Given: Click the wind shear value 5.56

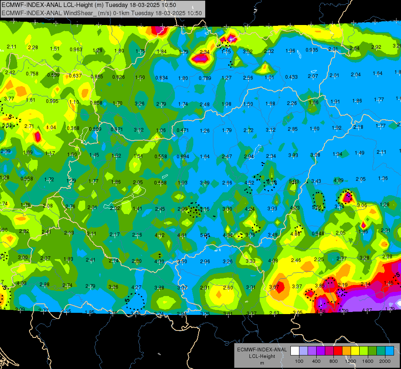Looking at the screenshot, I should [317, 207].
